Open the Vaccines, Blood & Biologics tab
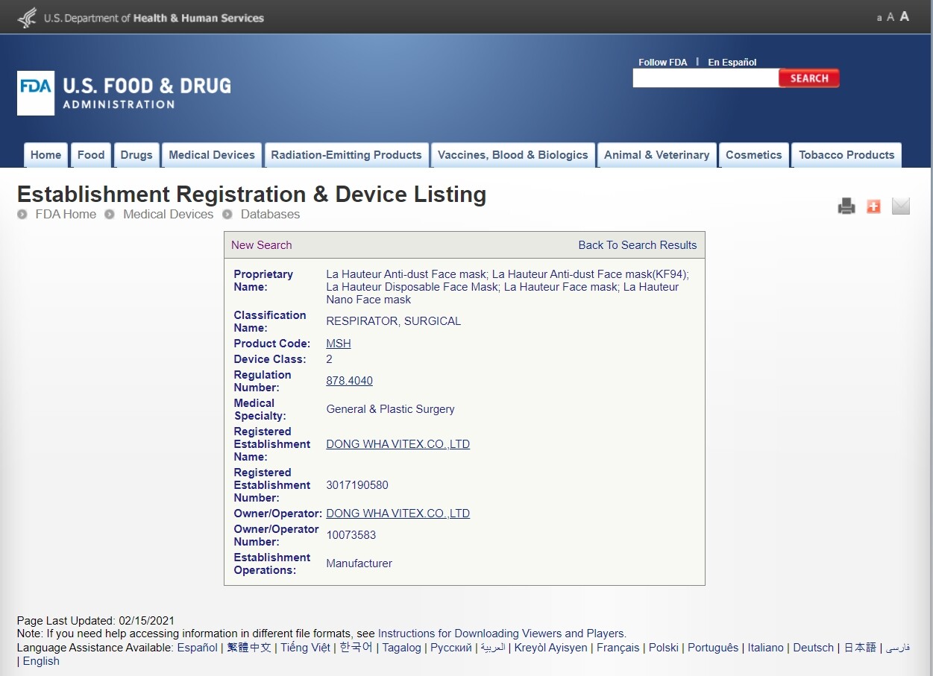The height and width of the screenshot is (676, 933). 513,155
